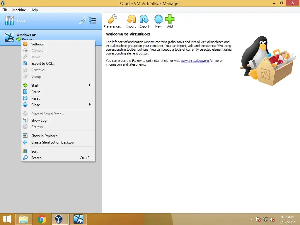Click the Search magnifier icon
This screenshot has height=225, width=300.
click(x=25, y=158)
